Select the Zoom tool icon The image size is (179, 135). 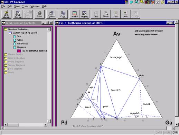click(x=106, y=14)
